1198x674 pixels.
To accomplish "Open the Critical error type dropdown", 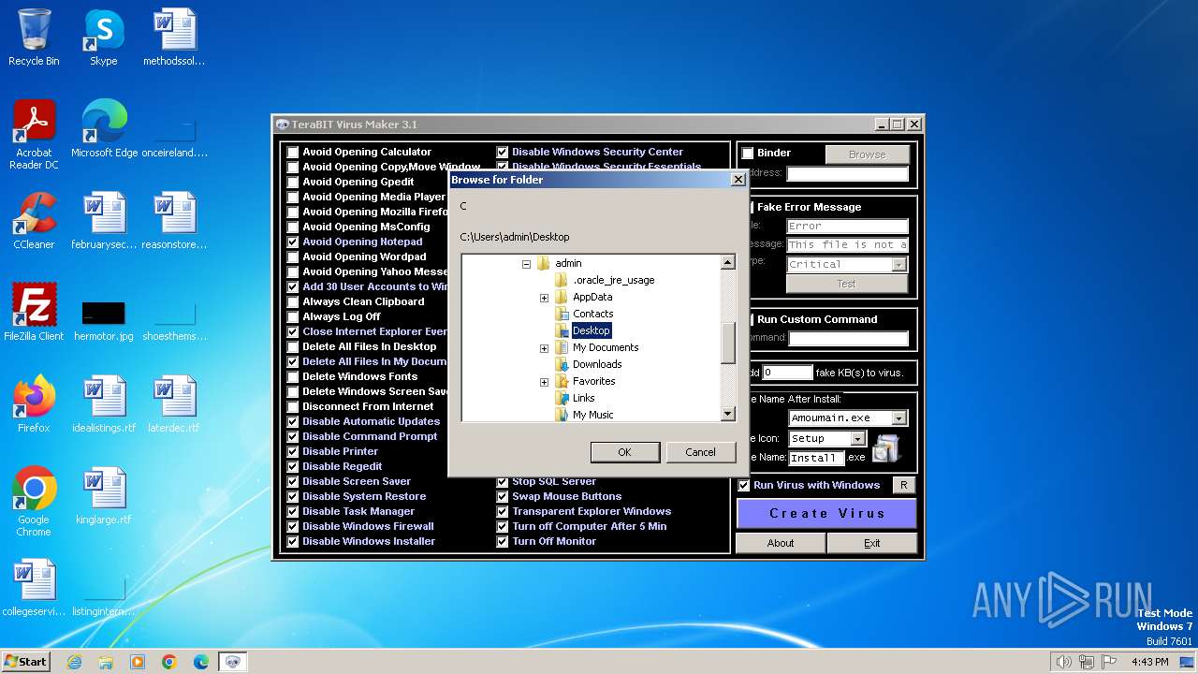I will [x=899, y=264].
